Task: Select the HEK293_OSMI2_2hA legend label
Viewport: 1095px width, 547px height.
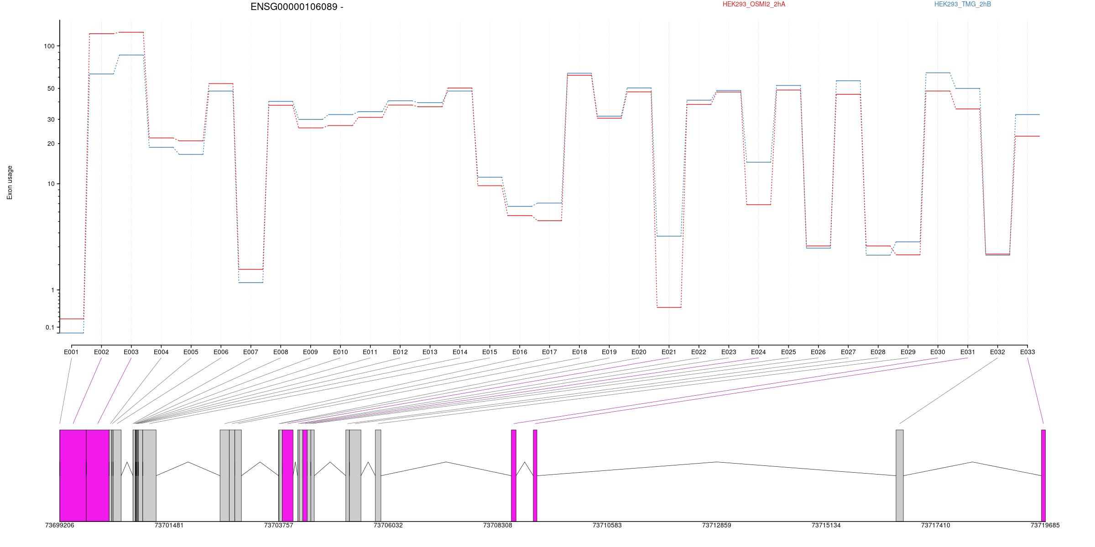Action: click(754, 4)
